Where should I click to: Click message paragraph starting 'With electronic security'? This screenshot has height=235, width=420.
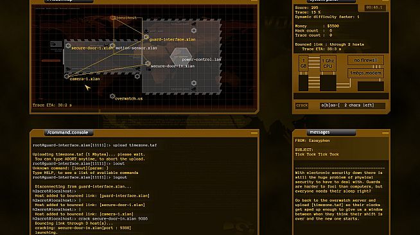point(338,182)
